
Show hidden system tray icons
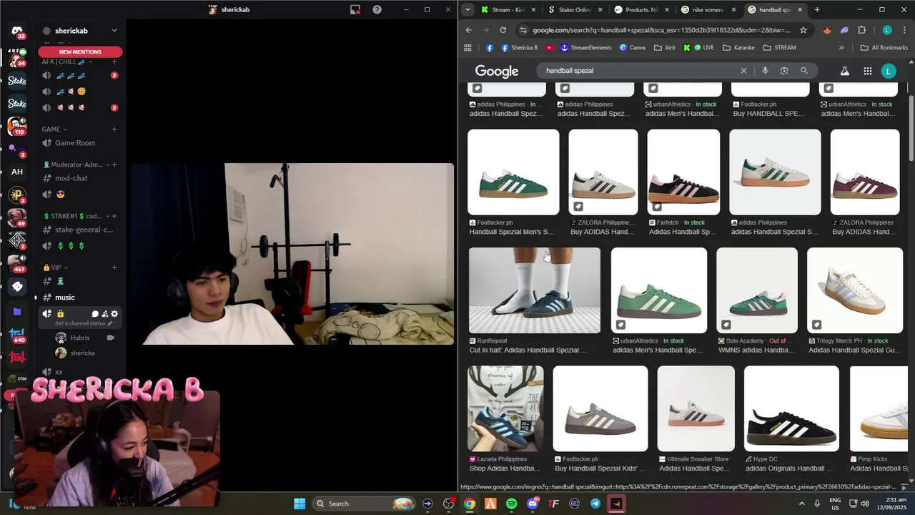click(803, 504)
